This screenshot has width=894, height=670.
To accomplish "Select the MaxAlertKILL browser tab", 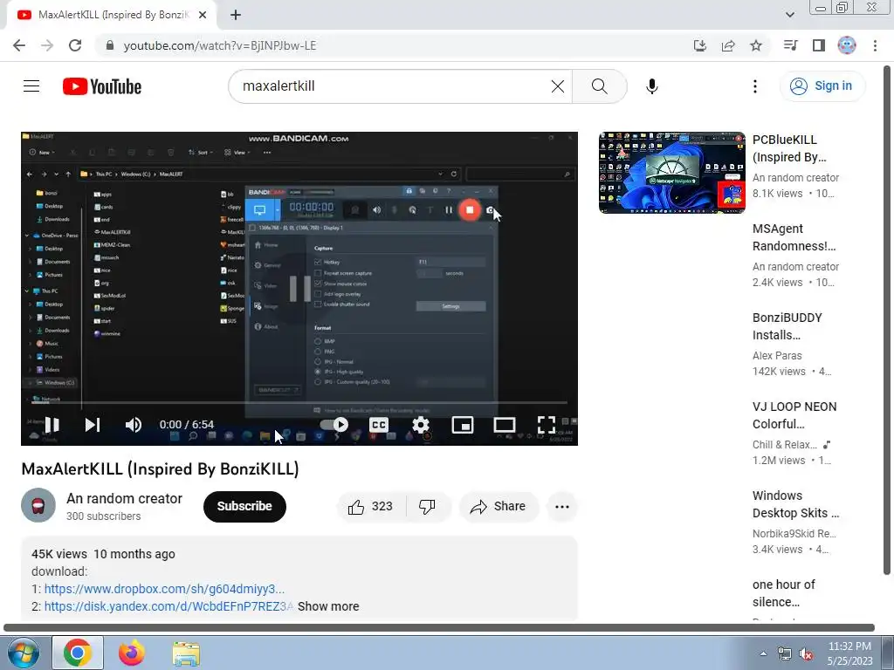I will 112,16.
